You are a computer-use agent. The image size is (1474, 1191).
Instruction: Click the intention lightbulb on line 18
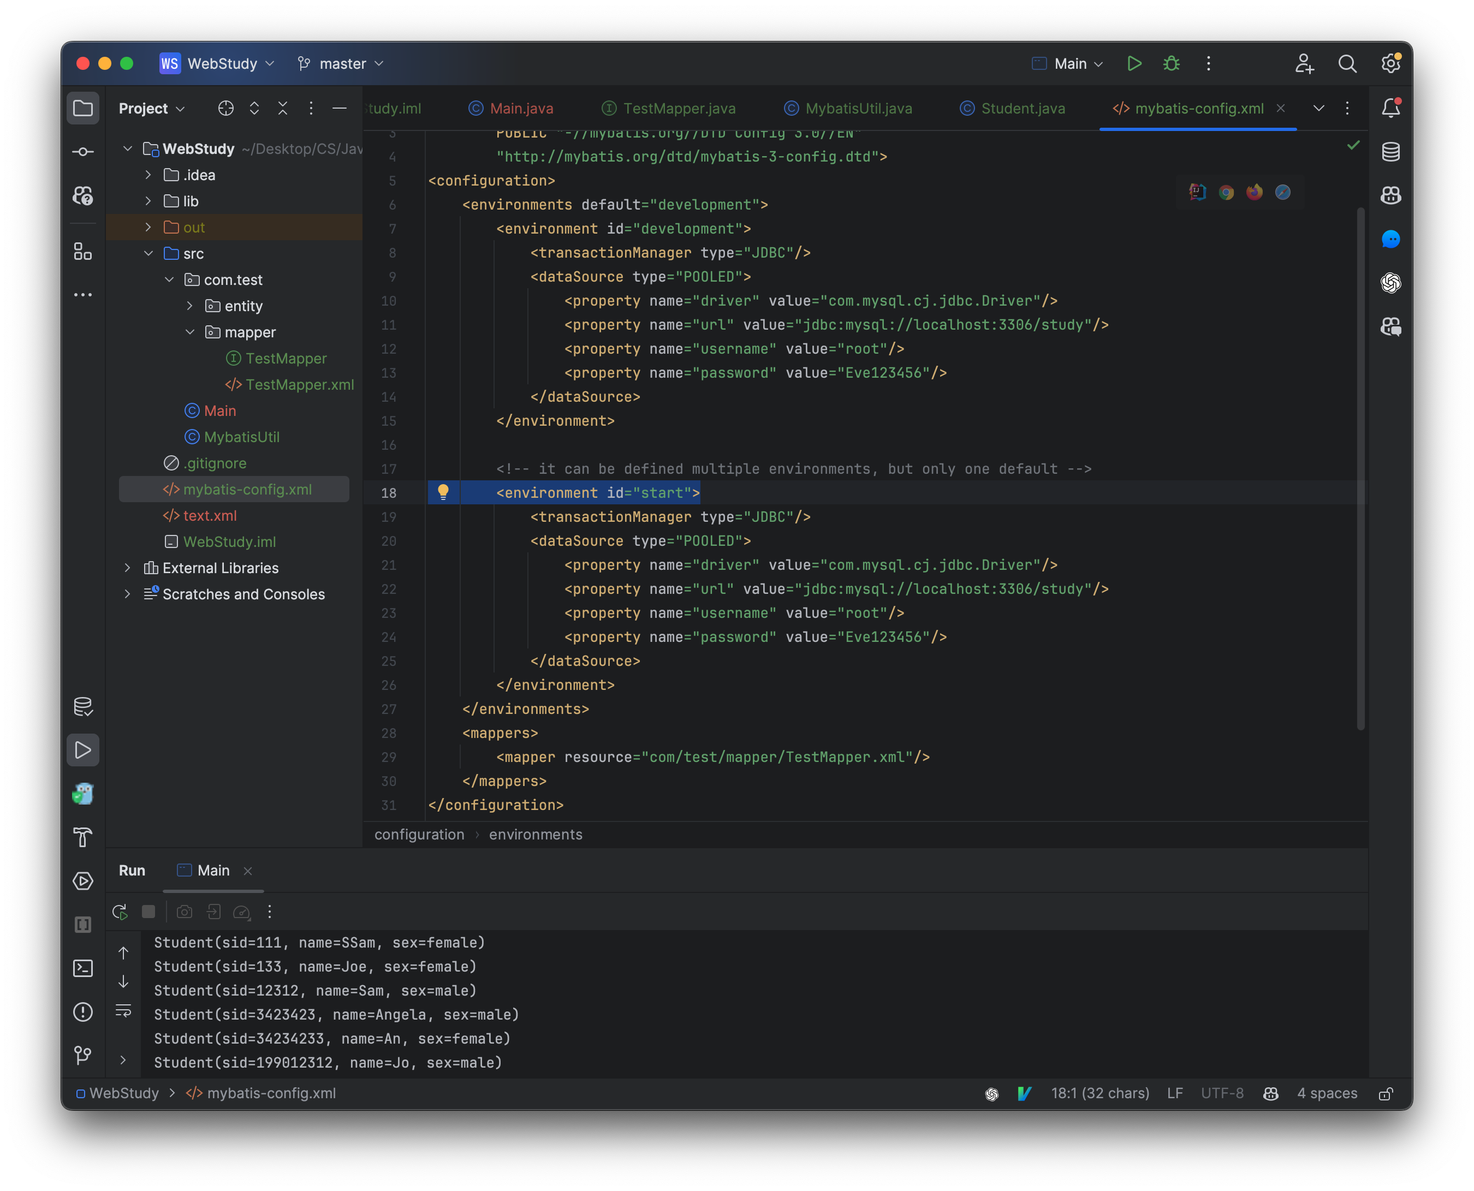(x=443, y=492)
